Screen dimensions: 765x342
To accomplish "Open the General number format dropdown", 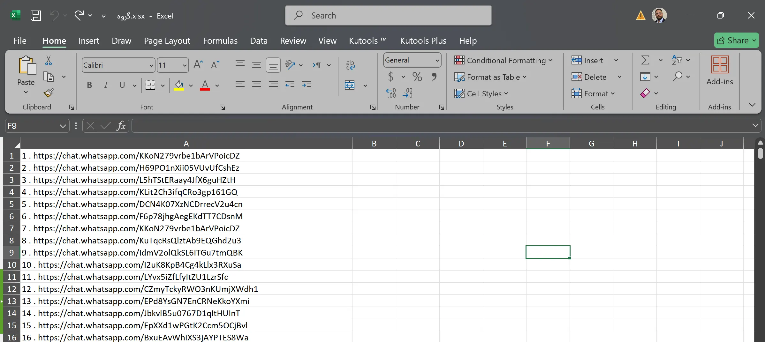I will point(437,60).
